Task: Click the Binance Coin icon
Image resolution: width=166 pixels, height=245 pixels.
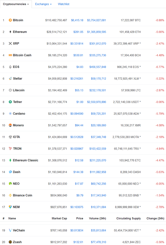Action: (x=10, y=195)
